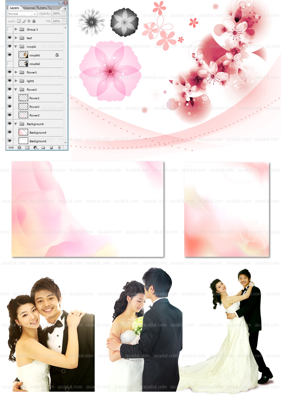Click the link layers icon

pos(11,148)
